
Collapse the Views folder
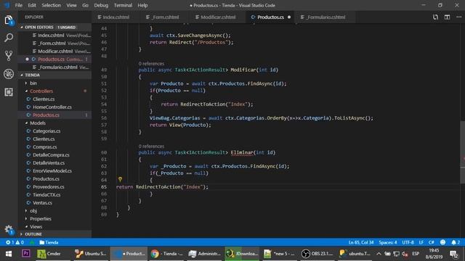pos(54,227)
